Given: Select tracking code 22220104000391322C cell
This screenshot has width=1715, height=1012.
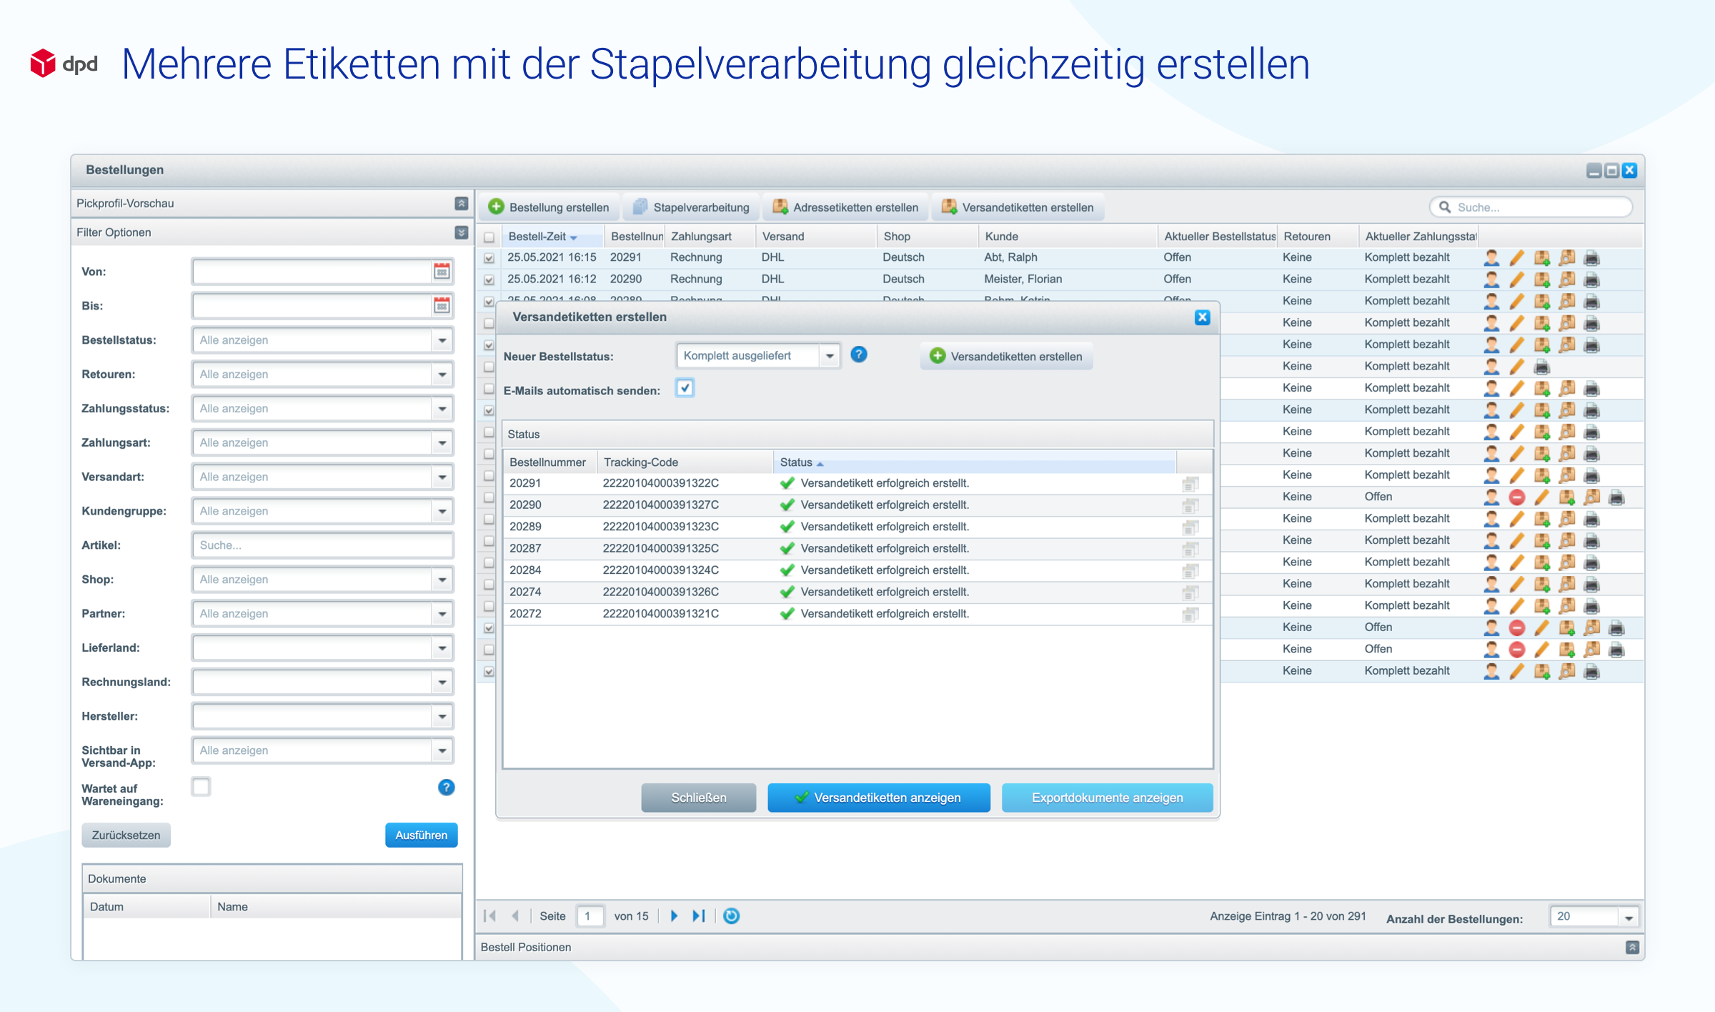Looking at the screenshot, I should pos(660,484).
